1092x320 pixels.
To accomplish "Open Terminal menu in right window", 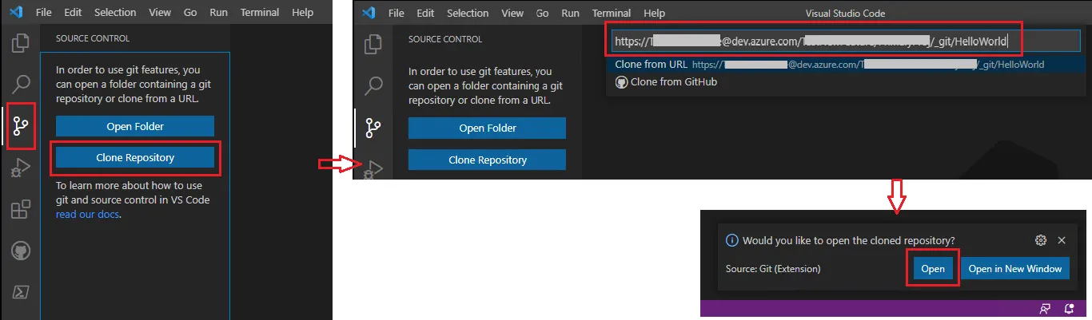I will 612,14.
